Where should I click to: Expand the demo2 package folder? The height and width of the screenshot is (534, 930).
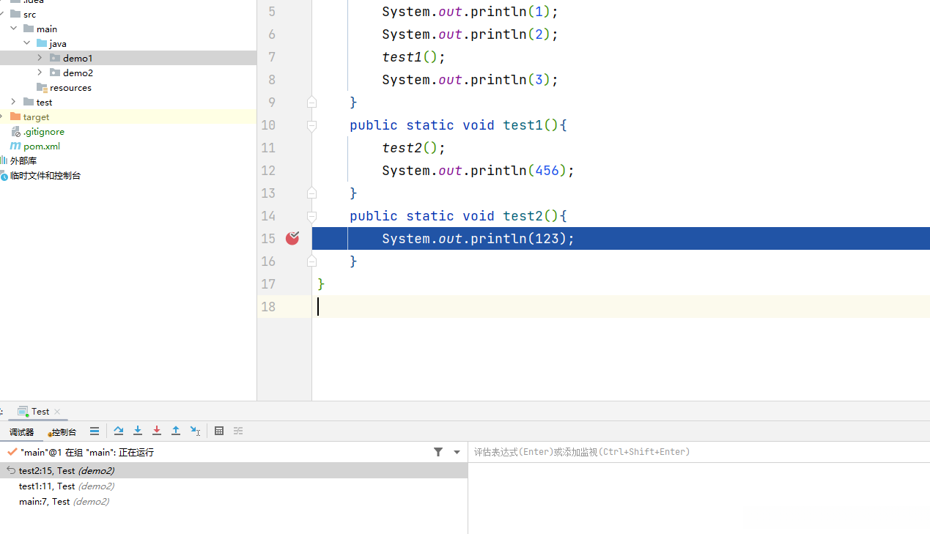(x=40, y=73)
